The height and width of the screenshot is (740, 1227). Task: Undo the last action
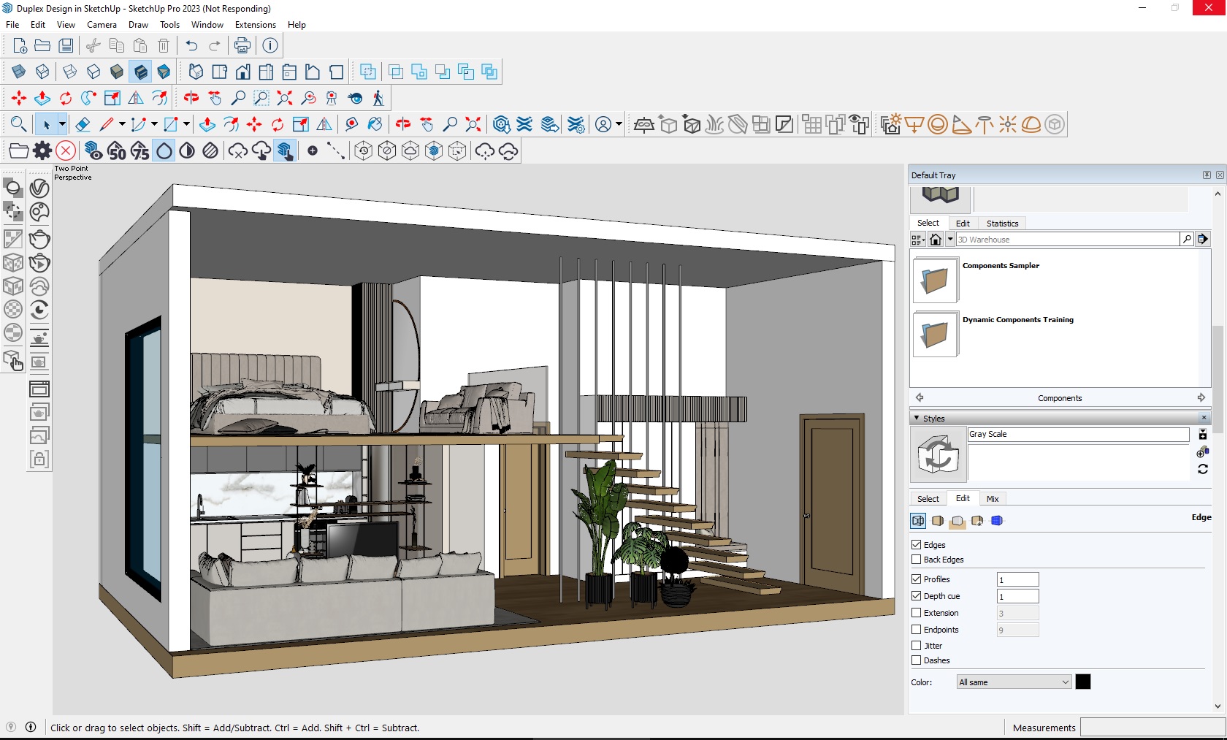click(191, 45)
